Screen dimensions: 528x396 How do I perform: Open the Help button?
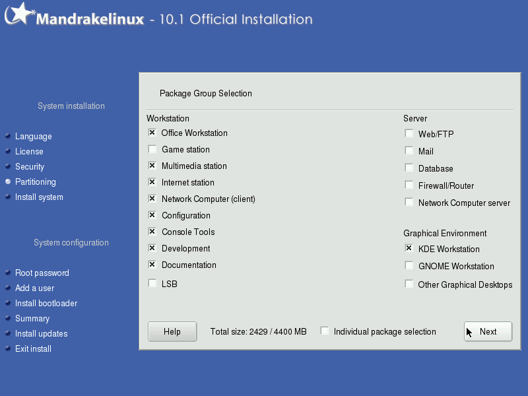(x=172, y=332)
